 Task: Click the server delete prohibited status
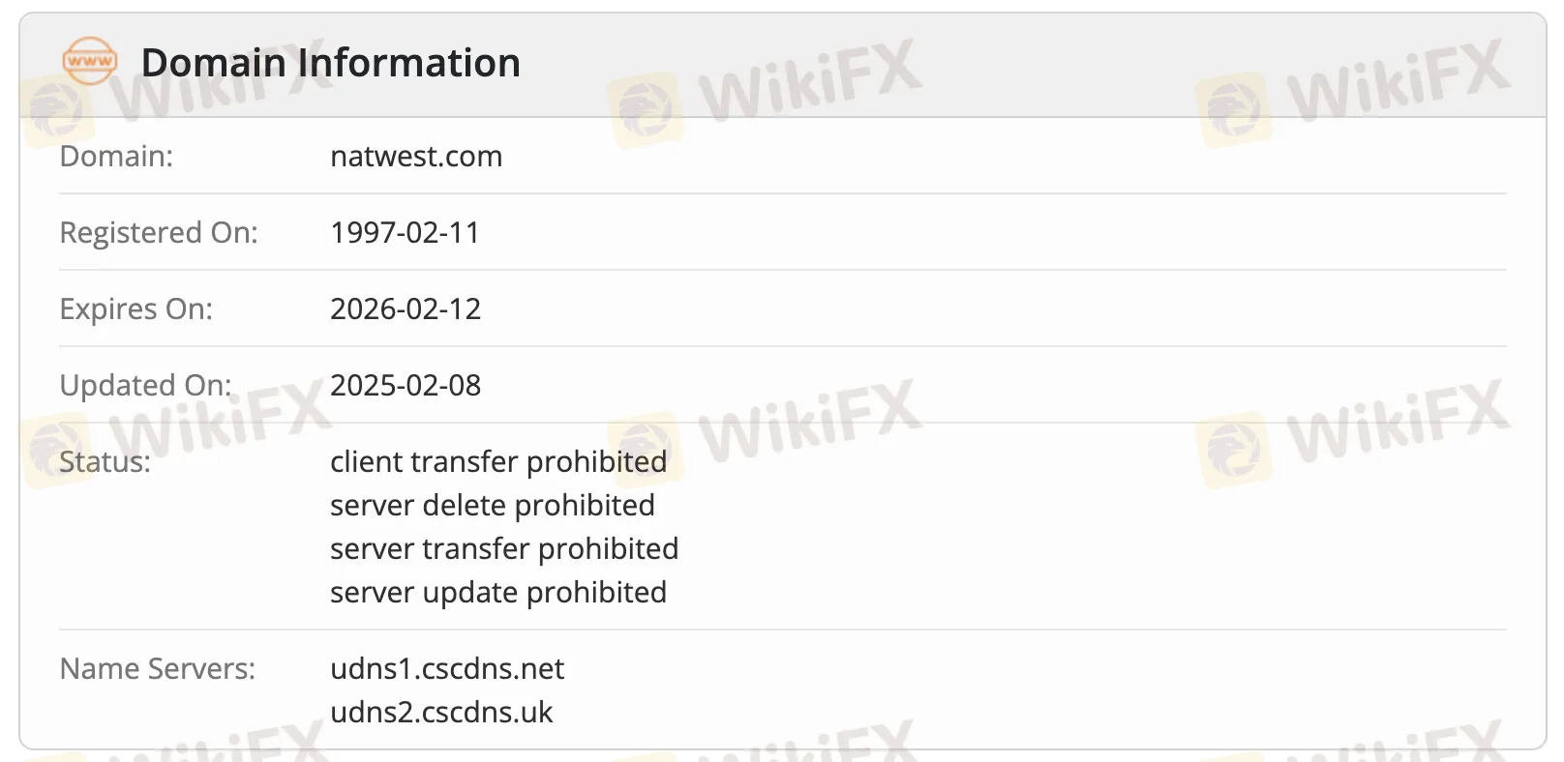point(493,506)
